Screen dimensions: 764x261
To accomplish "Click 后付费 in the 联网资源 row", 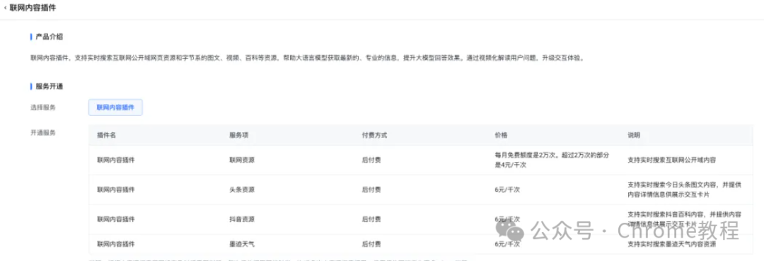I will coord(371,160).
